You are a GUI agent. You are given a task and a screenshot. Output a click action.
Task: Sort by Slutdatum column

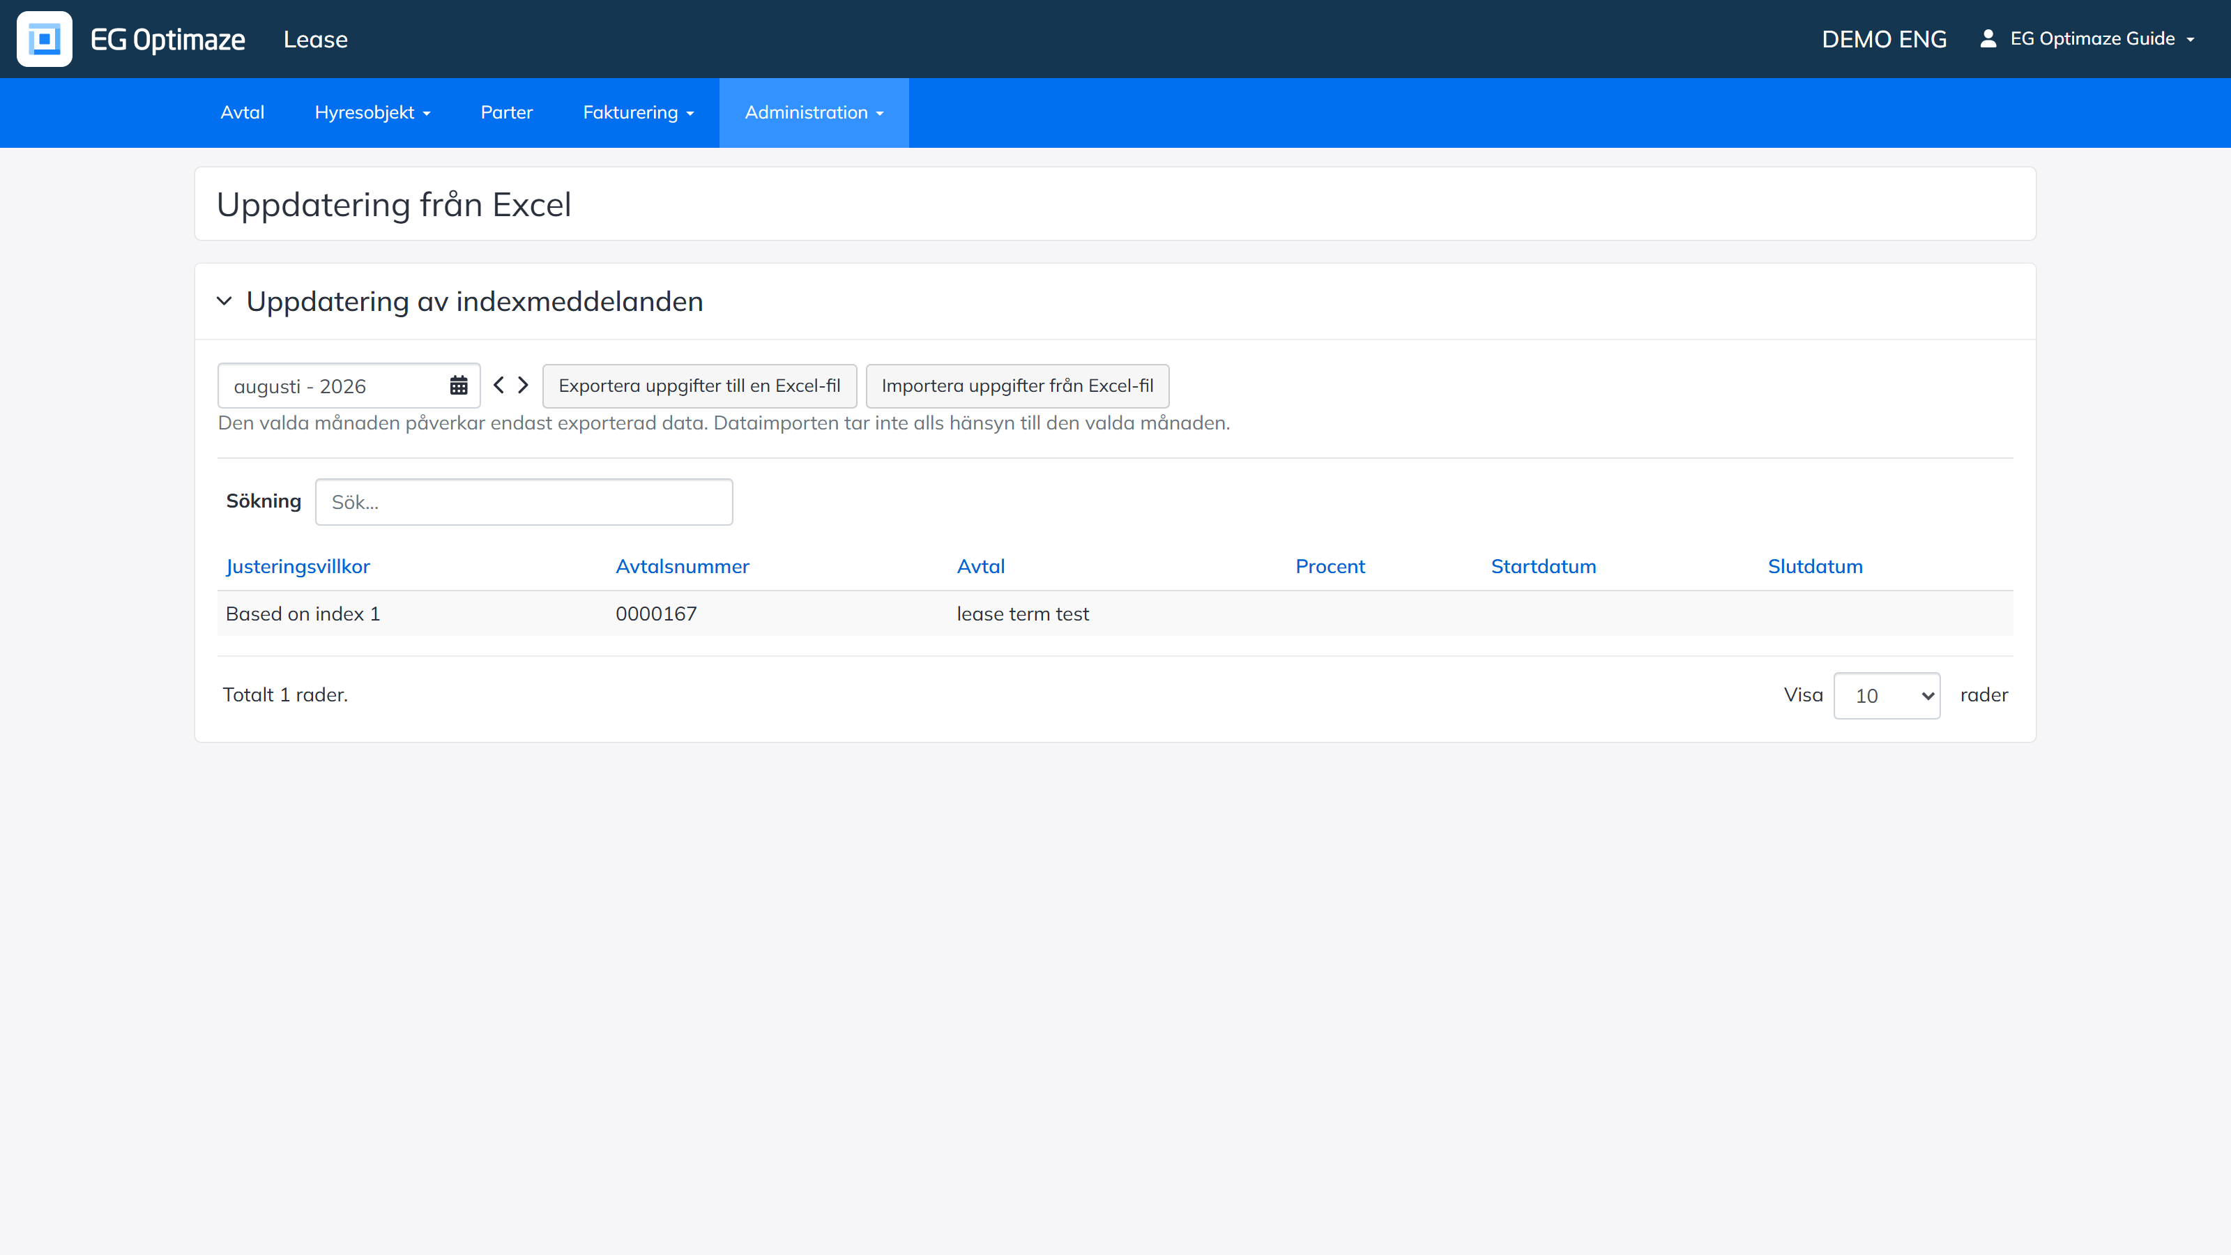1815,566
